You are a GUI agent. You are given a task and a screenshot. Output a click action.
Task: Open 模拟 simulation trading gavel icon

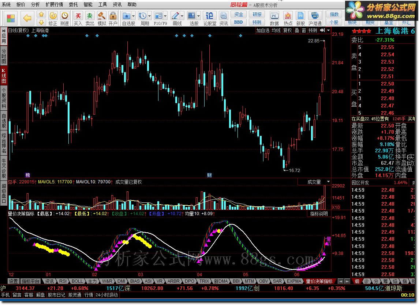[101, 18]
